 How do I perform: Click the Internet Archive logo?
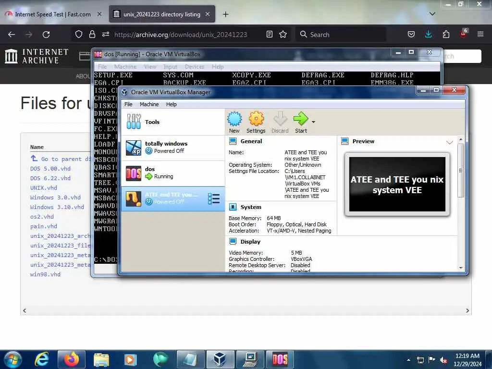[37, 56]
